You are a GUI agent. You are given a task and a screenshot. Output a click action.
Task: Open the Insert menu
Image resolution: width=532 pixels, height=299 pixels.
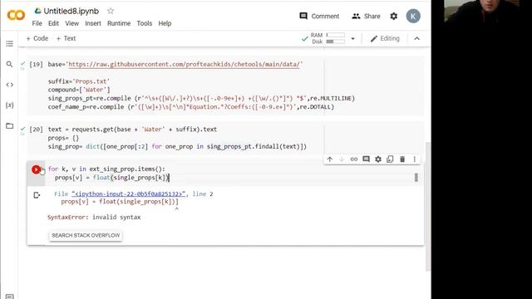tap(93, 23)
